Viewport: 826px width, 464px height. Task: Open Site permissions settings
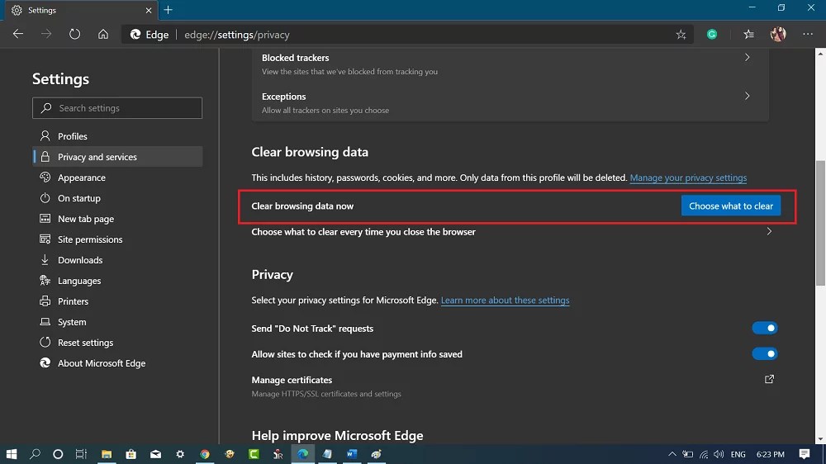pos(117,239)
